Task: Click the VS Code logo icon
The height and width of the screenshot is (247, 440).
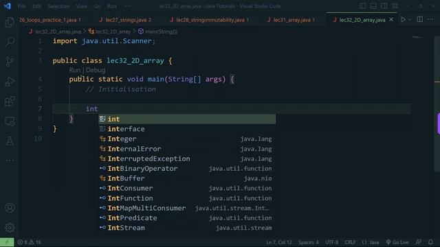Action: 8,6
